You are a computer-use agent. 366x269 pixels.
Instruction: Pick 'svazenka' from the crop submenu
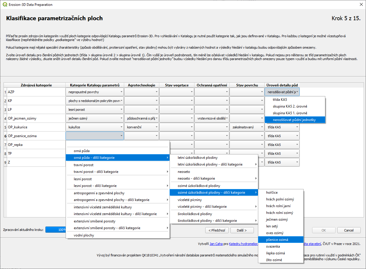click(x=281, y=246)
